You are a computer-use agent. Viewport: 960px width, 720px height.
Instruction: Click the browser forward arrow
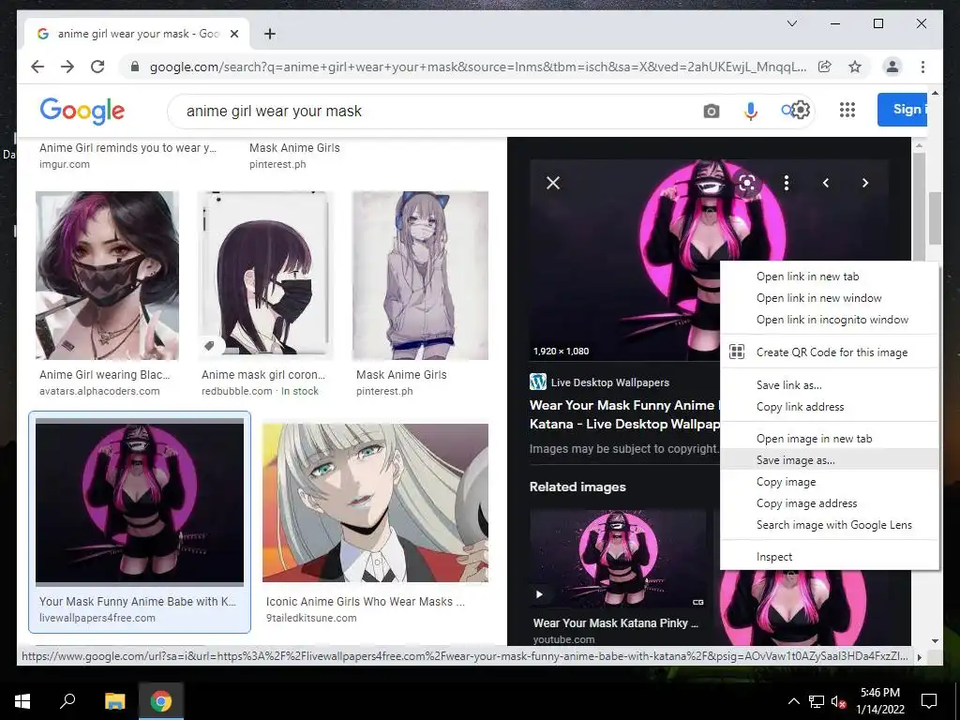[x=67, y=67]
